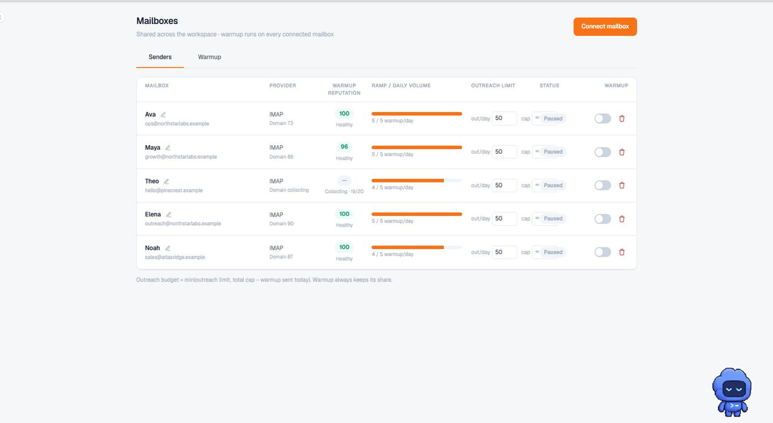Screen dimensions: 773x423
Task: Delete Maya's mailbox with trash icon
Action: [x=622, y=152]
